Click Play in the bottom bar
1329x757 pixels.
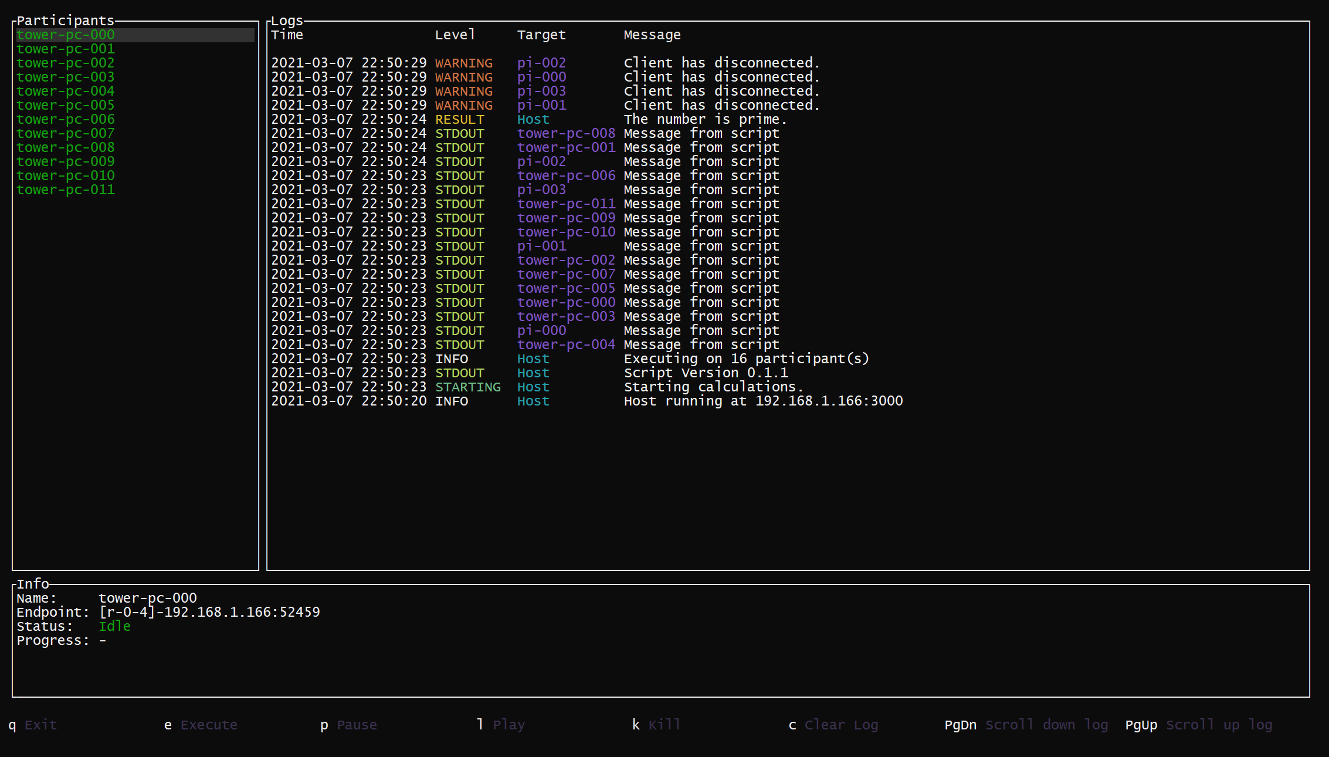(508, 725)
